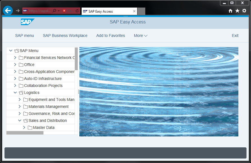Click the SAP Menu root folder icon
251x163 pixels.
pos(17,51)
